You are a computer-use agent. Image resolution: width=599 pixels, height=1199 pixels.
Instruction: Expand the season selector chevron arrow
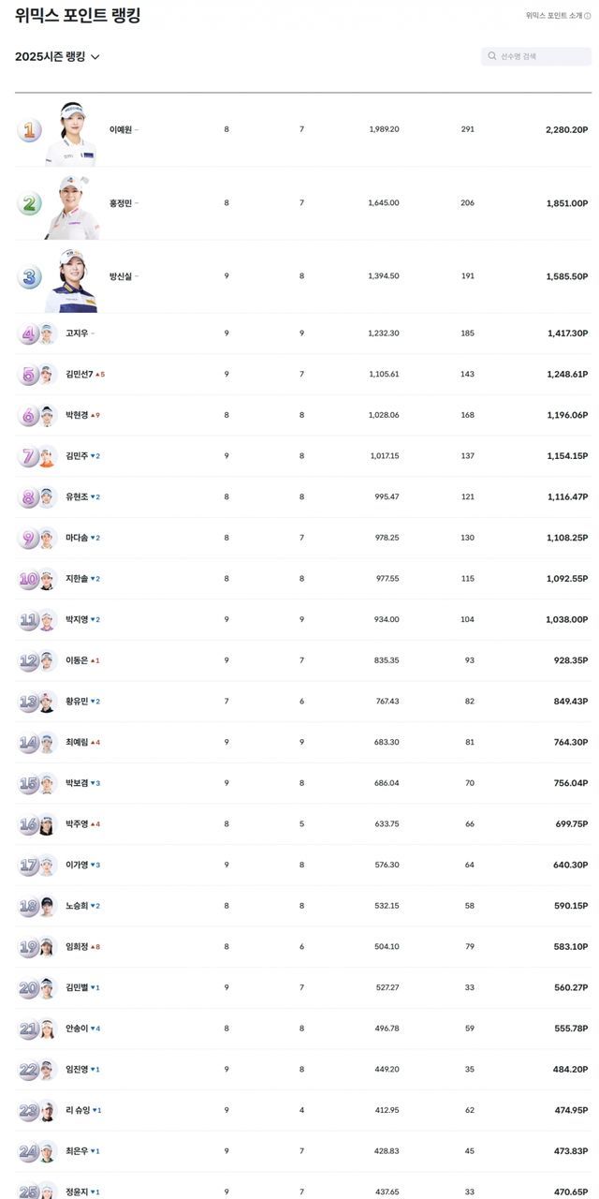click(95, 57)
